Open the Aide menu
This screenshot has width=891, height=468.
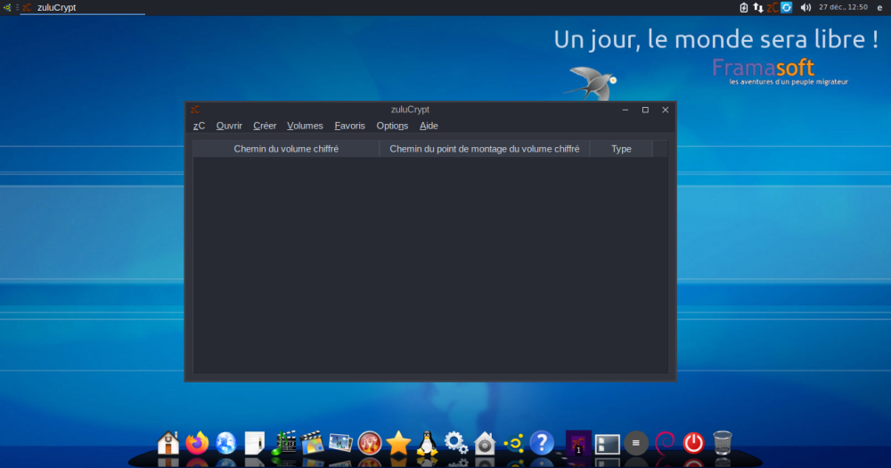pyautogui.click(x=429, y=126)
